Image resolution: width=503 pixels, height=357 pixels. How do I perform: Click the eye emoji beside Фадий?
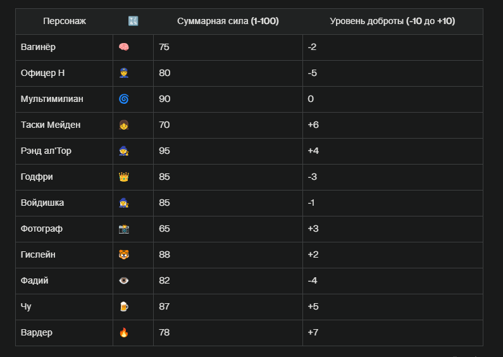pyautogui.click(x=124, y=280)
